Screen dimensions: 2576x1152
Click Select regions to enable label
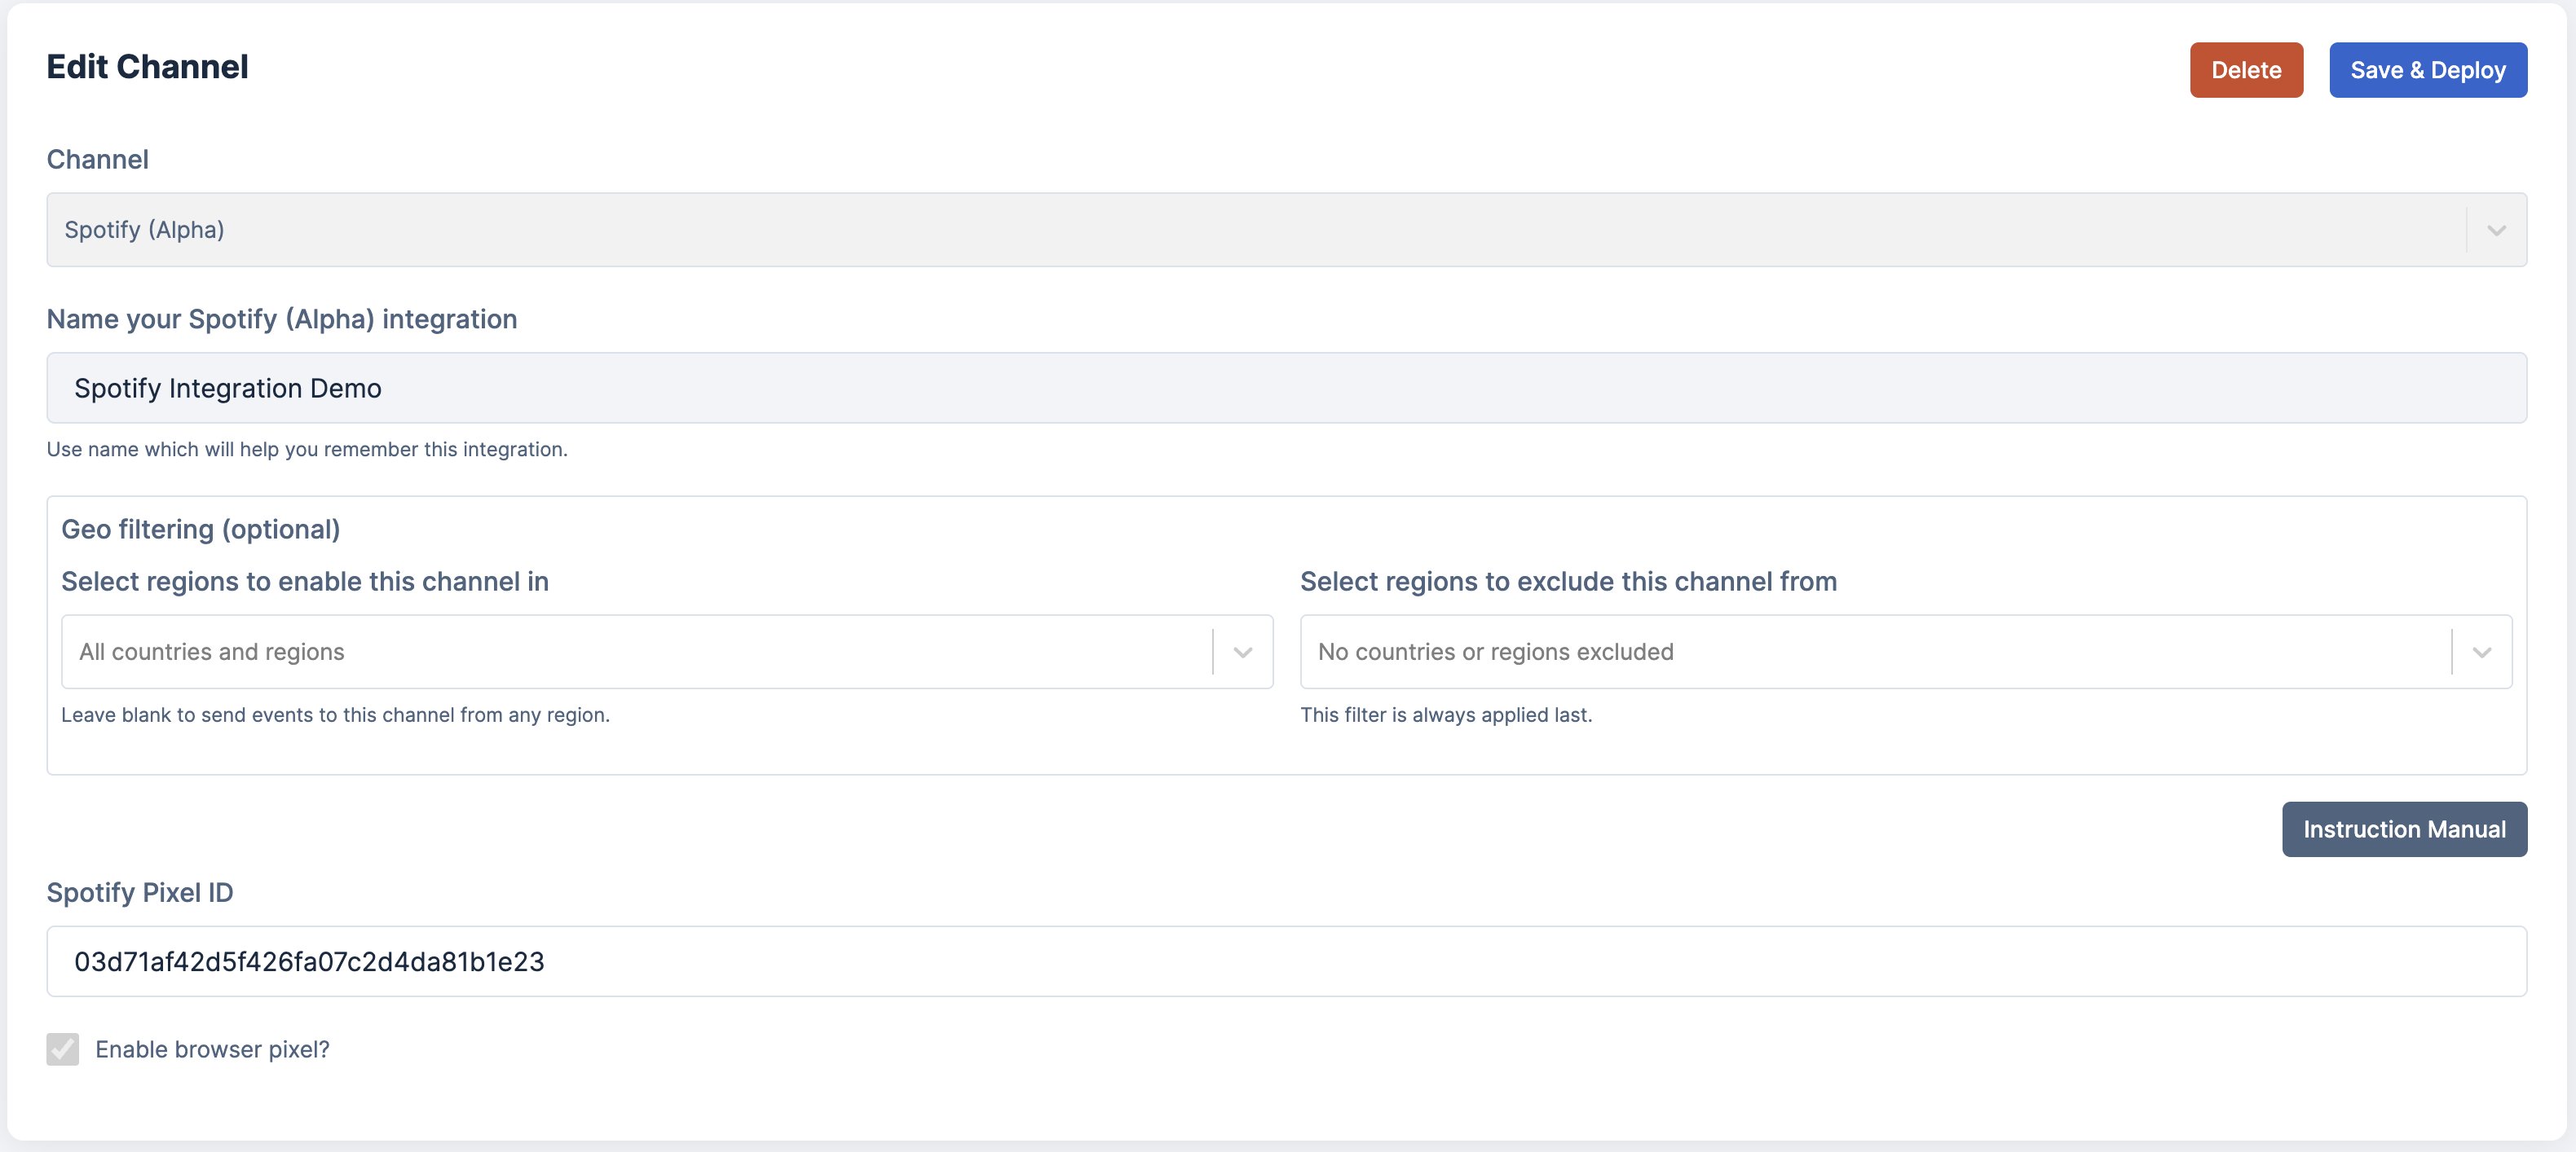coord(305,582)
